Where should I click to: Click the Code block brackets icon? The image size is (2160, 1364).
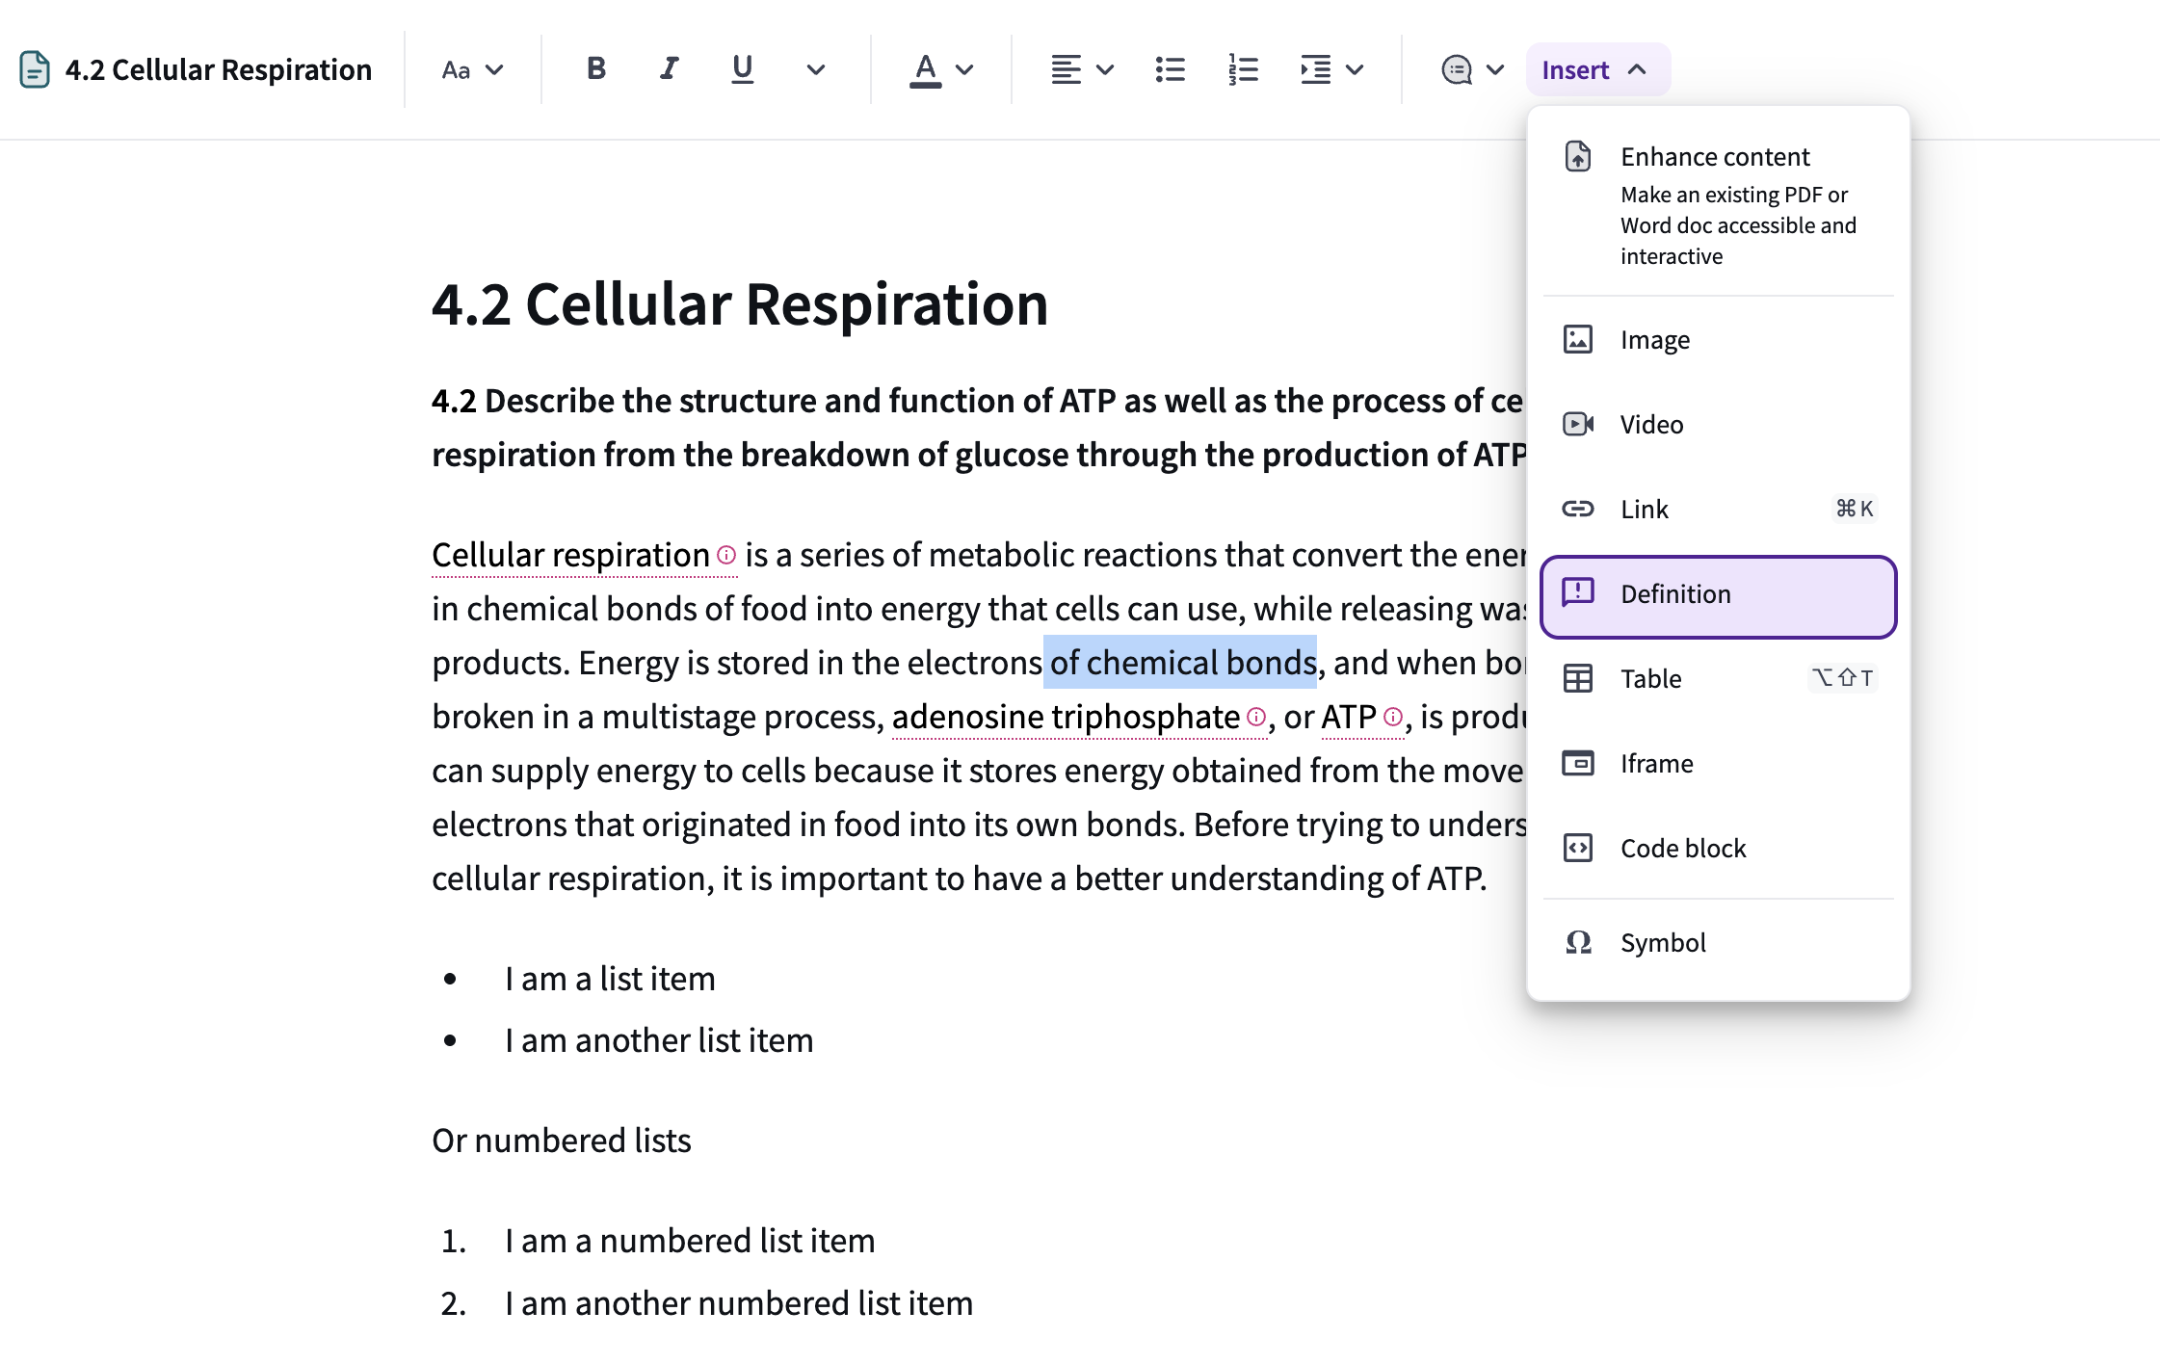(x=1578, y=848)
